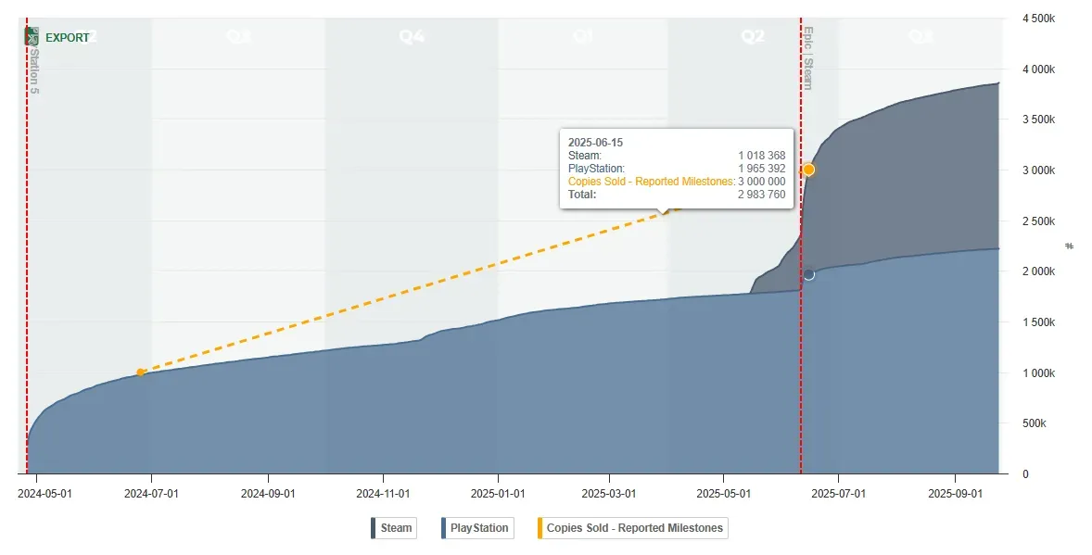Toggle the Steam series in legend
This screenshot has height=555, width=1092.
396,528
